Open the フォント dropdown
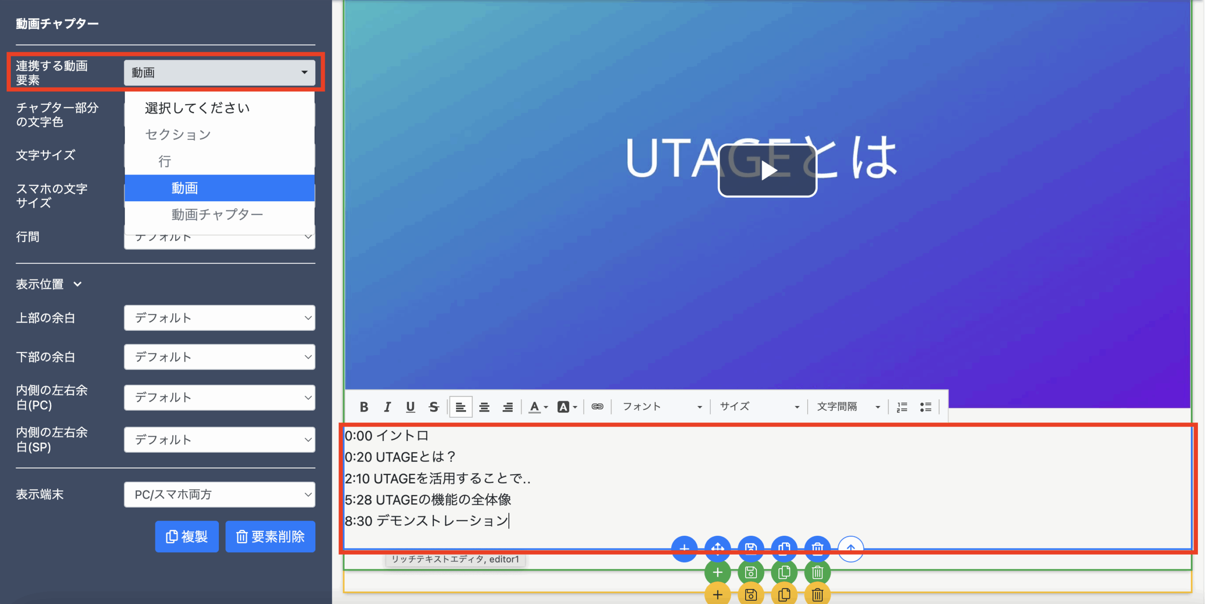Image resolution: width=1205 pixels, height=604 pixels. [662, 407]
